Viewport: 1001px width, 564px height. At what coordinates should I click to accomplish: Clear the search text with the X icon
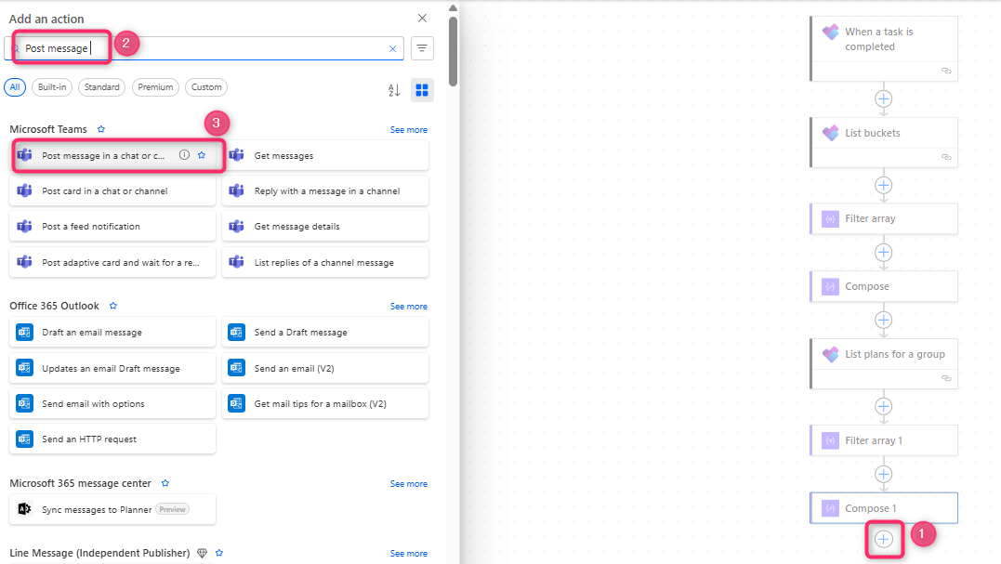tap(392, 48)
